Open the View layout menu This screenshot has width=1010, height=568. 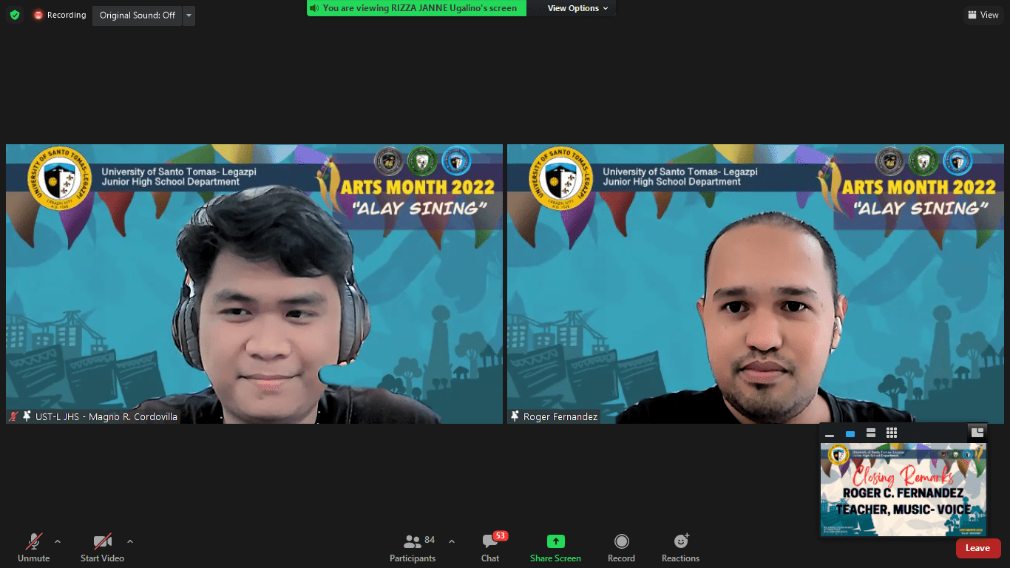[x=983, y=15]
